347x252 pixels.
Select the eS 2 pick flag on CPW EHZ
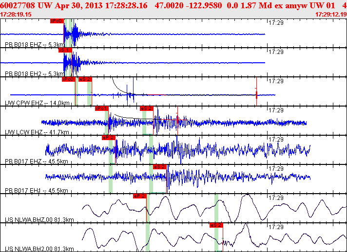coord(85,79)
